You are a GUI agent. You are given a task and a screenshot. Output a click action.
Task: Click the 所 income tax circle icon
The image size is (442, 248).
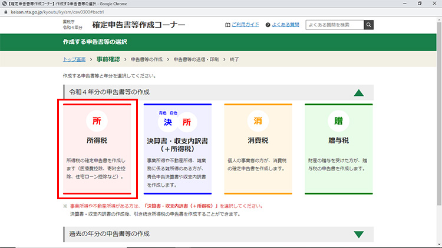point(97,121)
